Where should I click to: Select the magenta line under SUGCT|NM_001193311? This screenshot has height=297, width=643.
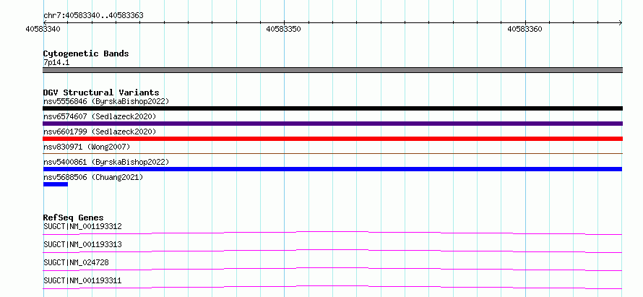[x=332, y=287]
